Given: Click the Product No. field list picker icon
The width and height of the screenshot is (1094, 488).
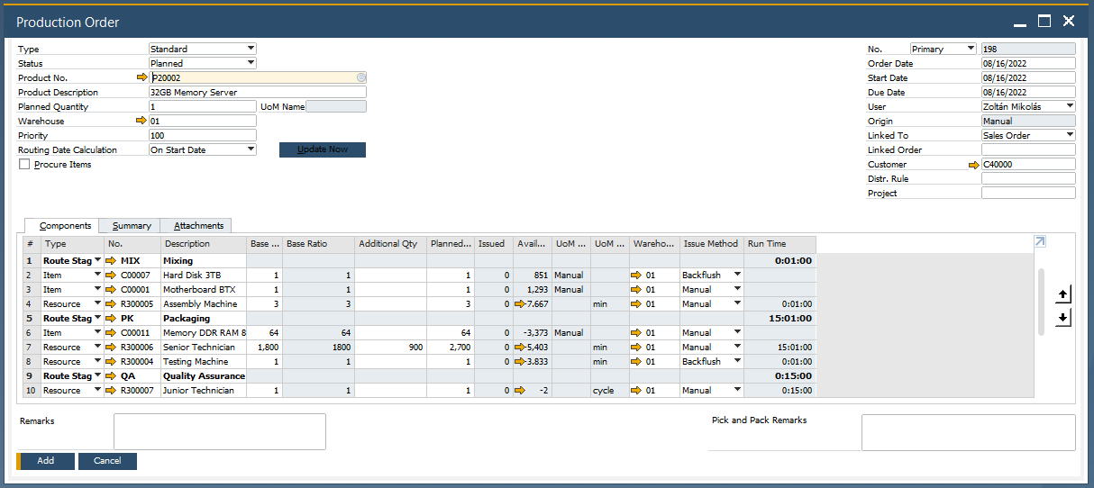Looking at the screenshot, I should (x=360, y=78).
